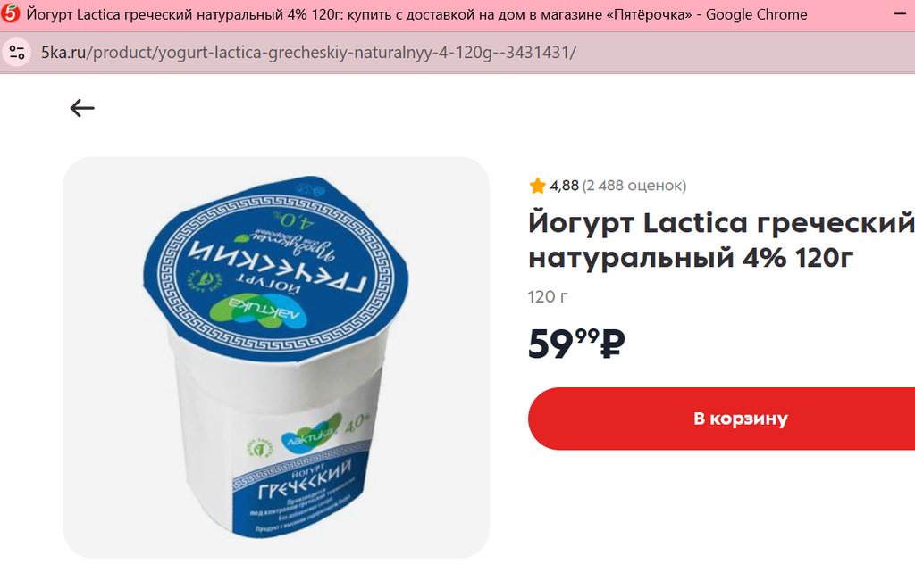
Task: Click the yellow star rating icon
Action: coord(537,186)
